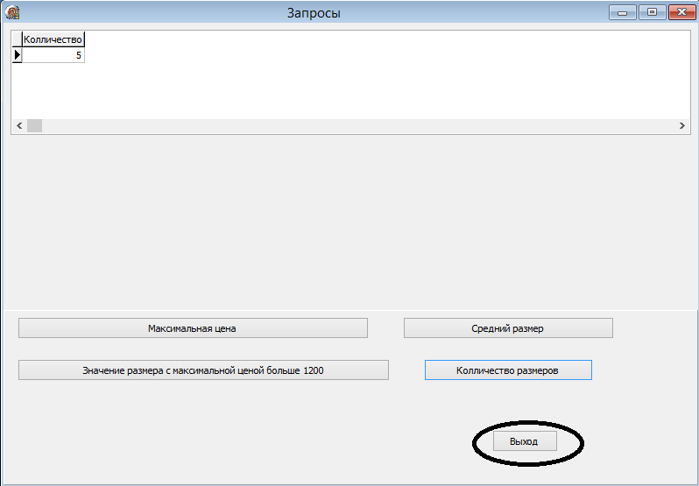Minimize the Запросы window
The width and height of the screenshot is (699, 486).
pos(623,12)
